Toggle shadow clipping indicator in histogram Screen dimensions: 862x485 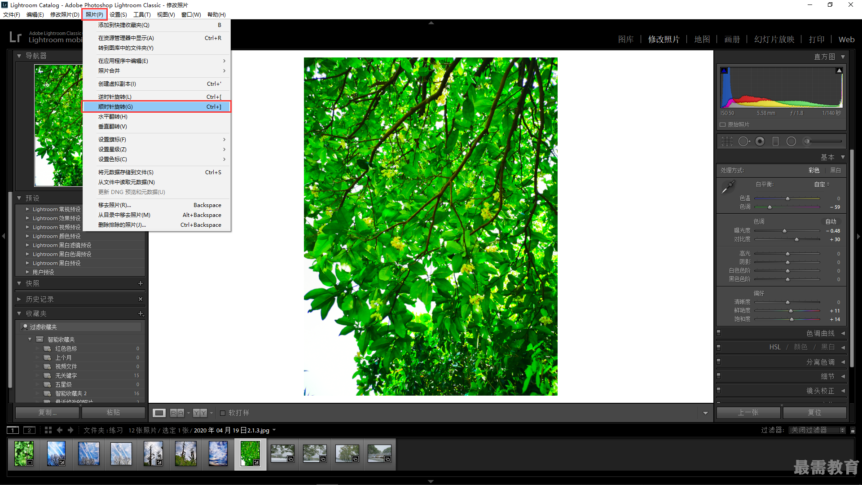724,71
